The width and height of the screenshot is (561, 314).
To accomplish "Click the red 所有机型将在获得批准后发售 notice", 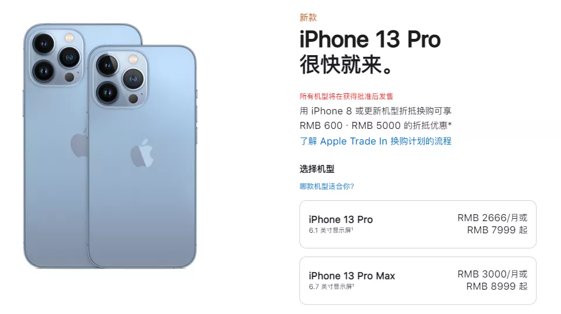I will [x=346, y=96].
